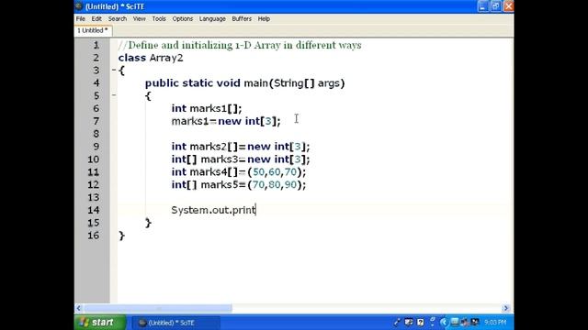Select the '1 Untitled *' buffer tab
The image size is (588, 330).
[93, 30]
